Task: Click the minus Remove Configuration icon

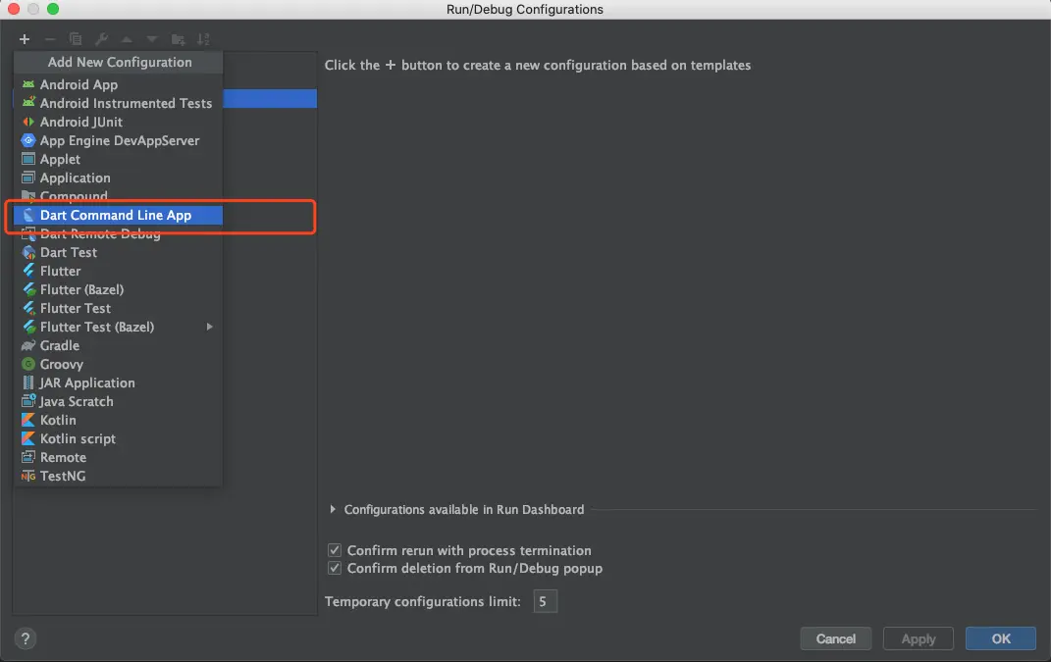Action: [50, 39]
